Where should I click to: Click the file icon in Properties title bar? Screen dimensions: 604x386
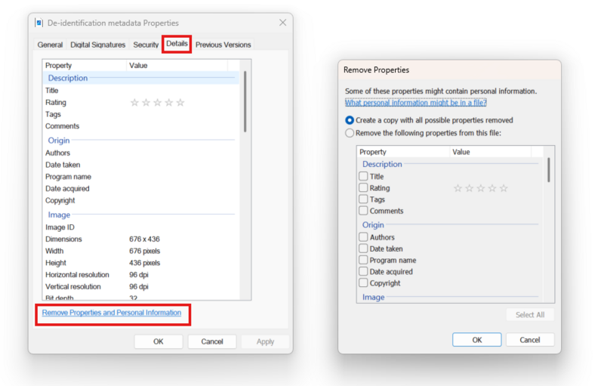(x=39, y=23)
